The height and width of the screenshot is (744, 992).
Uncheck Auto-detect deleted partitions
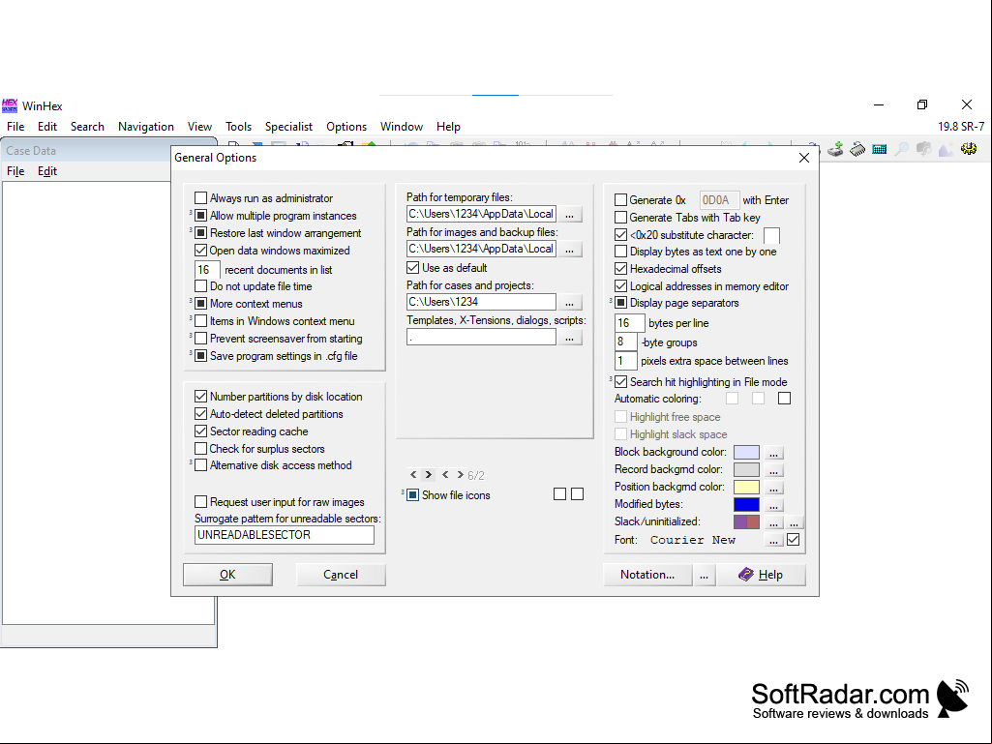200,414
